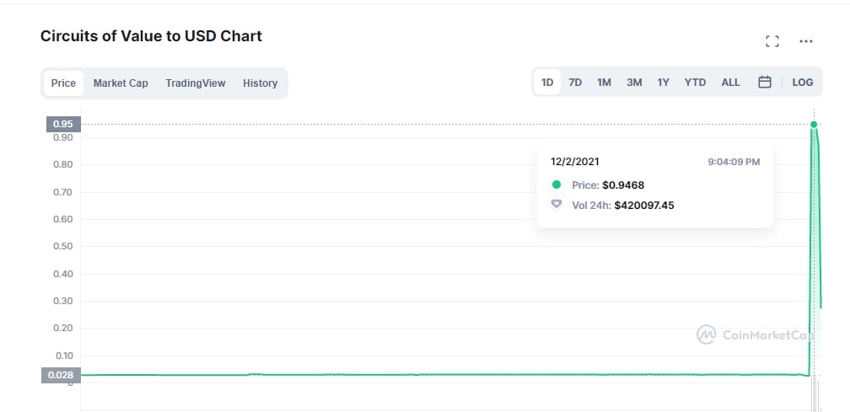The height and width of the screenshot is (412, 850).
Task: Show ALL price history range
Action: pyautogui.click(x=730, y=83)
